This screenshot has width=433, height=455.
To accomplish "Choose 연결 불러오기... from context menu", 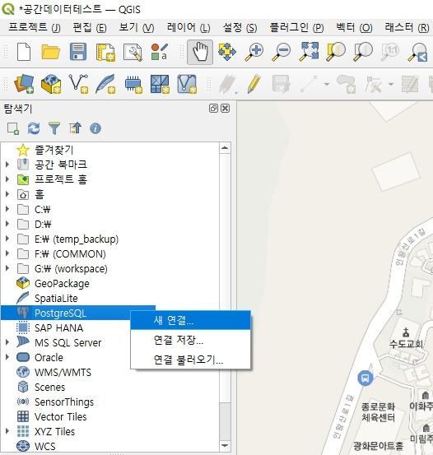I will pyautogui.click(x=190, y=360).
